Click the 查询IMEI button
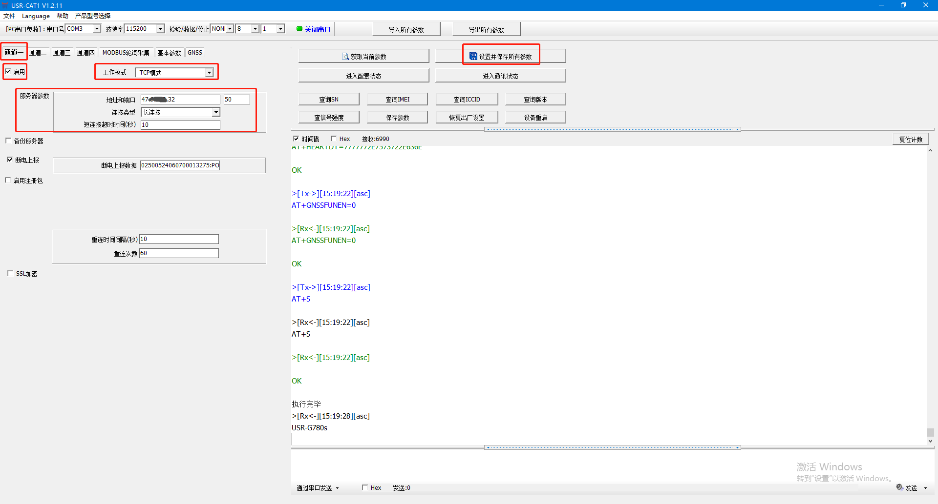The width and height of the screenshot is (938, 504). click(397, 99)
